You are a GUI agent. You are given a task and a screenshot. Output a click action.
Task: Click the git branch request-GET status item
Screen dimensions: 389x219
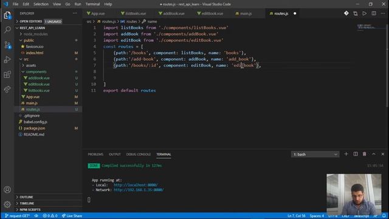pyautogui.click(x=18, y=216)
